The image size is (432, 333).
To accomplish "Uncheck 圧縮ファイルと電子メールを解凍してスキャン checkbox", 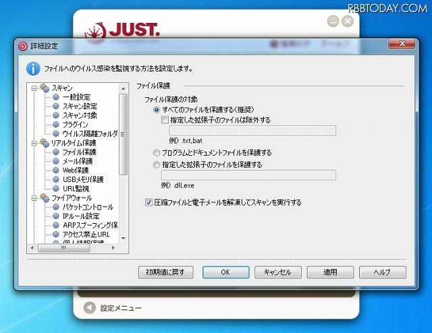I will (x=148, y=202).
